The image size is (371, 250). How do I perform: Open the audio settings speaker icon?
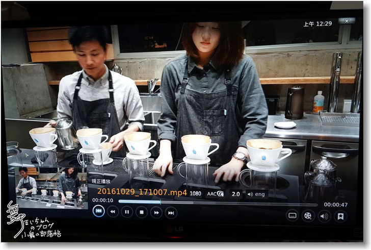[x=324, y=216]
